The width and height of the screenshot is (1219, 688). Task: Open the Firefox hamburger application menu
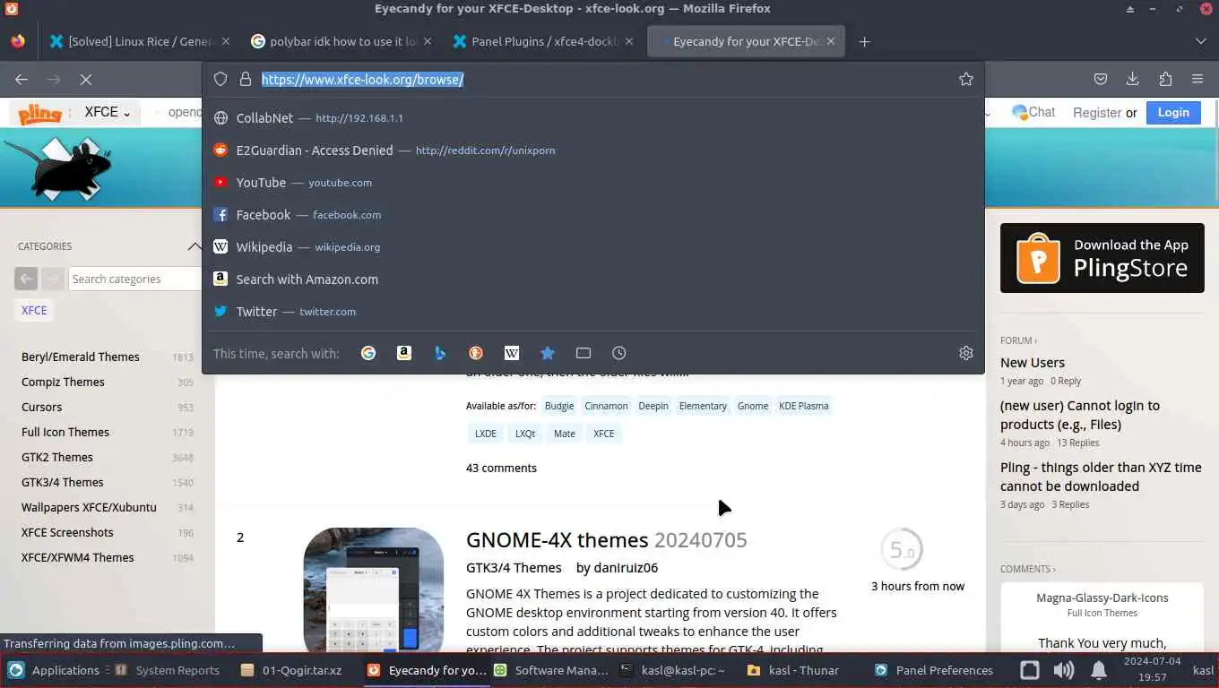tap(1197, 79)
